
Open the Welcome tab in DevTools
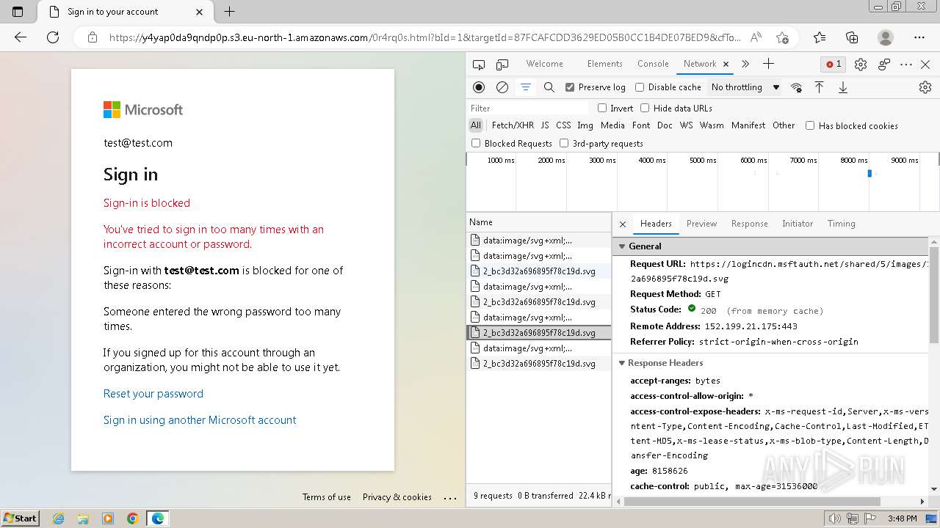[545, 64]
